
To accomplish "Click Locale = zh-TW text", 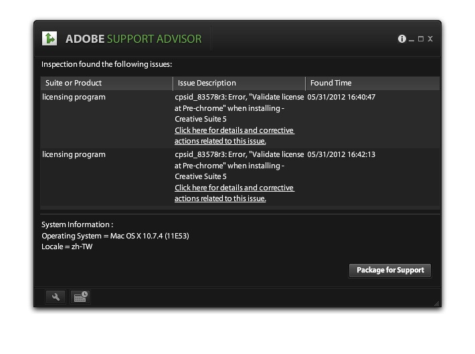I will (67, 246).
